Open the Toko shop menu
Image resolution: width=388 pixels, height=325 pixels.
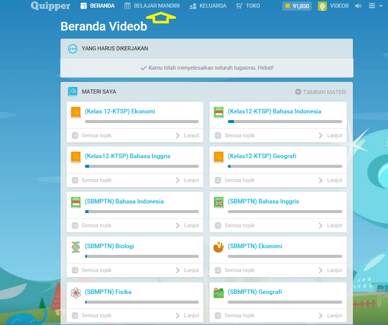pos(248,6)
